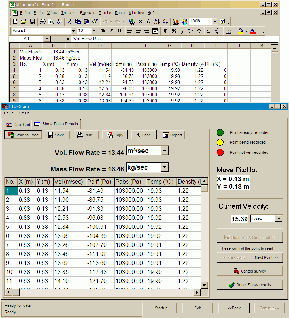Expand the Current Velocity units dropdown
289x318 pixels.
pos(278,218)
